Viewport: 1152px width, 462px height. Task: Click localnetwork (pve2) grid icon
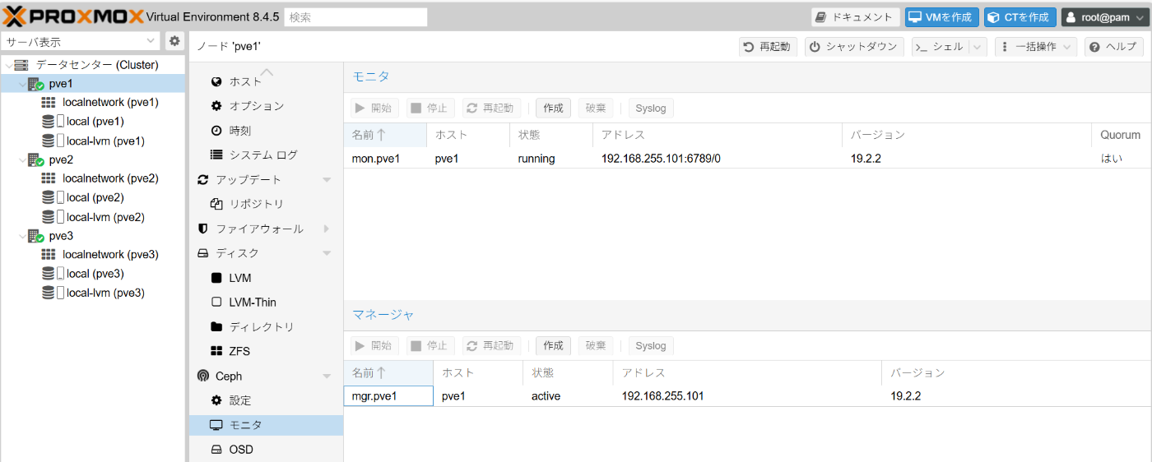[x=49, y=178]
